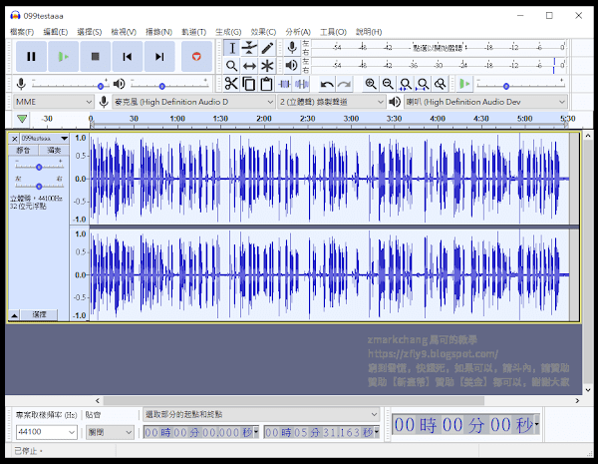The image size is (598, 464).
Task: Click the Pause transport button
Action: (31, 57)
